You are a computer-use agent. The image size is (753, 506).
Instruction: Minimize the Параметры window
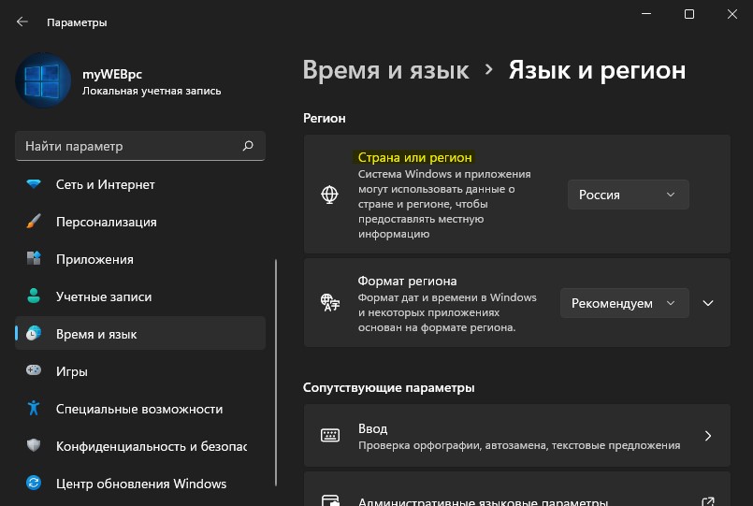click(x=646, y=14)
